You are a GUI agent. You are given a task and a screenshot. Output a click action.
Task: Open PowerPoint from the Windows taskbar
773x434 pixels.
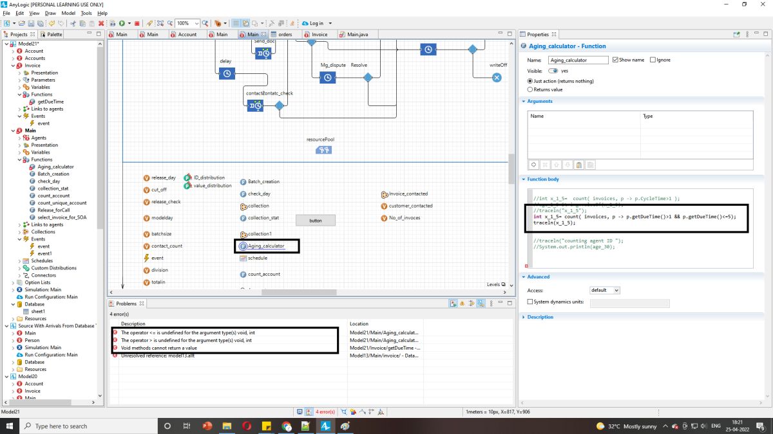(207, 426)
